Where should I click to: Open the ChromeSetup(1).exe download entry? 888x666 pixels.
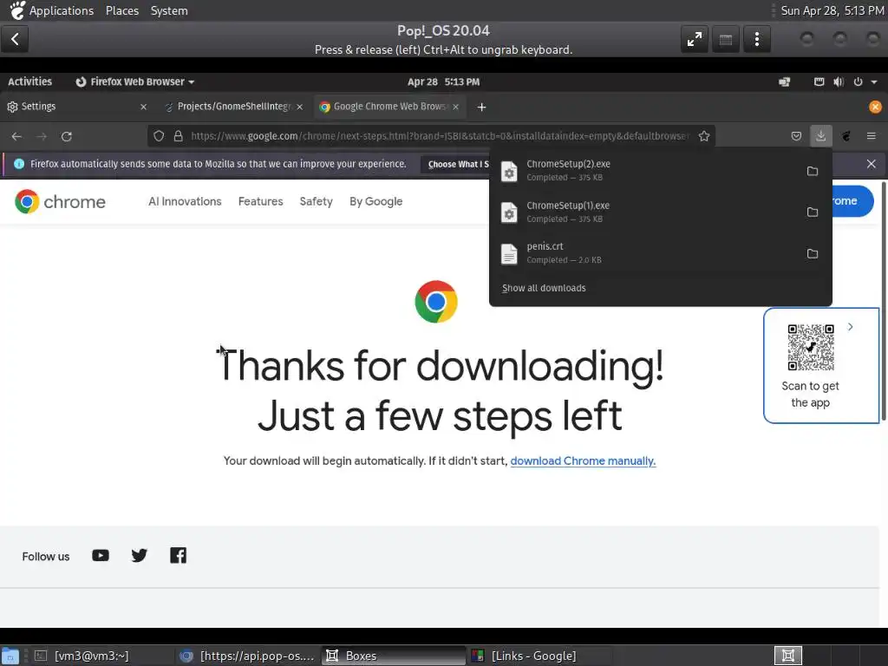(645, 212)
